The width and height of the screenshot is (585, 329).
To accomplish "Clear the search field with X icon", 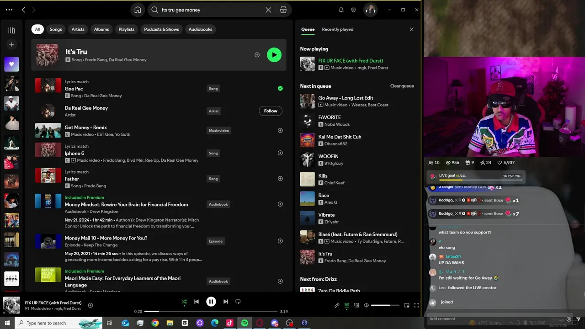I will pos(268,10).
